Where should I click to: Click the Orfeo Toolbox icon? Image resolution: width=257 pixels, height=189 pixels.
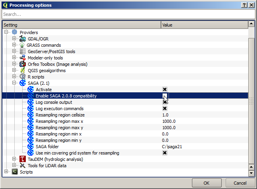23,64
